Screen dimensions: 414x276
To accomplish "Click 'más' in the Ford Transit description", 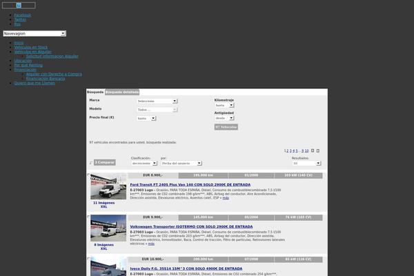I will tap(226, 198).
